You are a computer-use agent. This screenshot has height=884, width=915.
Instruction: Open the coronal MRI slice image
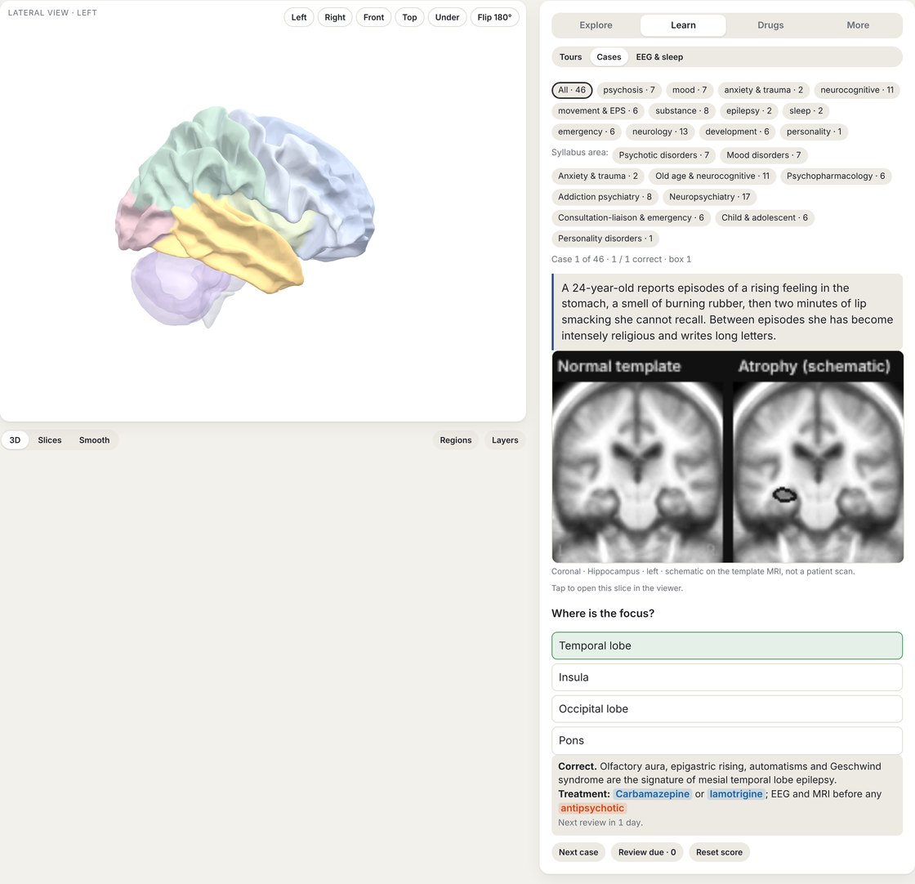pyautogui.click(x=727, y=457)
